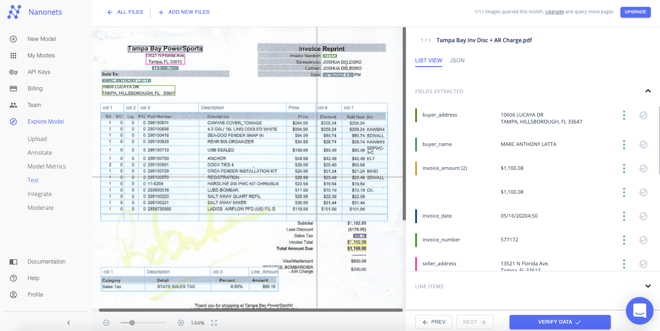Open the three-dot menu for buyer_address
The height and width of the screenshot is (331, 660).
pyautogui.click(x=624, y=115)
